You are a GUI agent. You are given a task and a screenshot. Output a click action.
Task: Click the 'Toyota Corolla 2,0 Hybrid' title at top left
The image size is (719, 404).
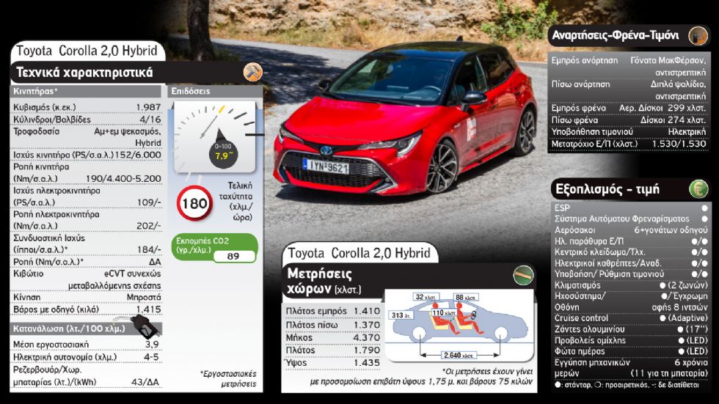(87, 51)
